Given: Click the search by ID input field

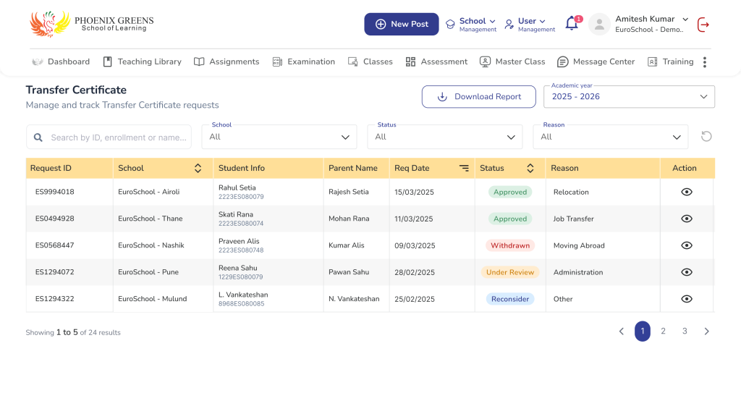Looking at the screenshot, I should [116, 138].
